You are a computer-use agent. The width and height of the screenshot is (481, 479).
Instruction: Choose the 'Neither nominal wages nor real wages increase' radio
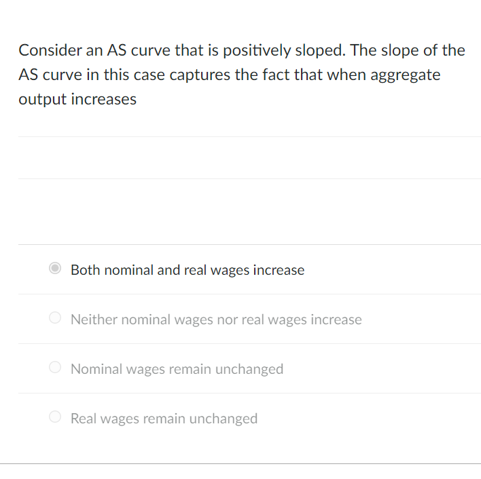click(55, 318)
